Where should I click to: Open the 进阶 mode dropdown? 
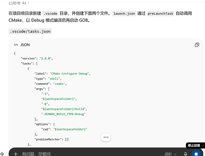pyautogui.click(x=170, y=154)
